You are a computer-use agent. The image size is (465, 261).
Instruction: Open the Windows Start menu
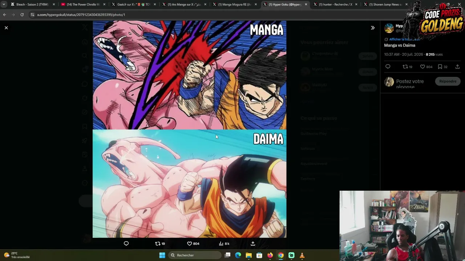(x=162, y=255)
